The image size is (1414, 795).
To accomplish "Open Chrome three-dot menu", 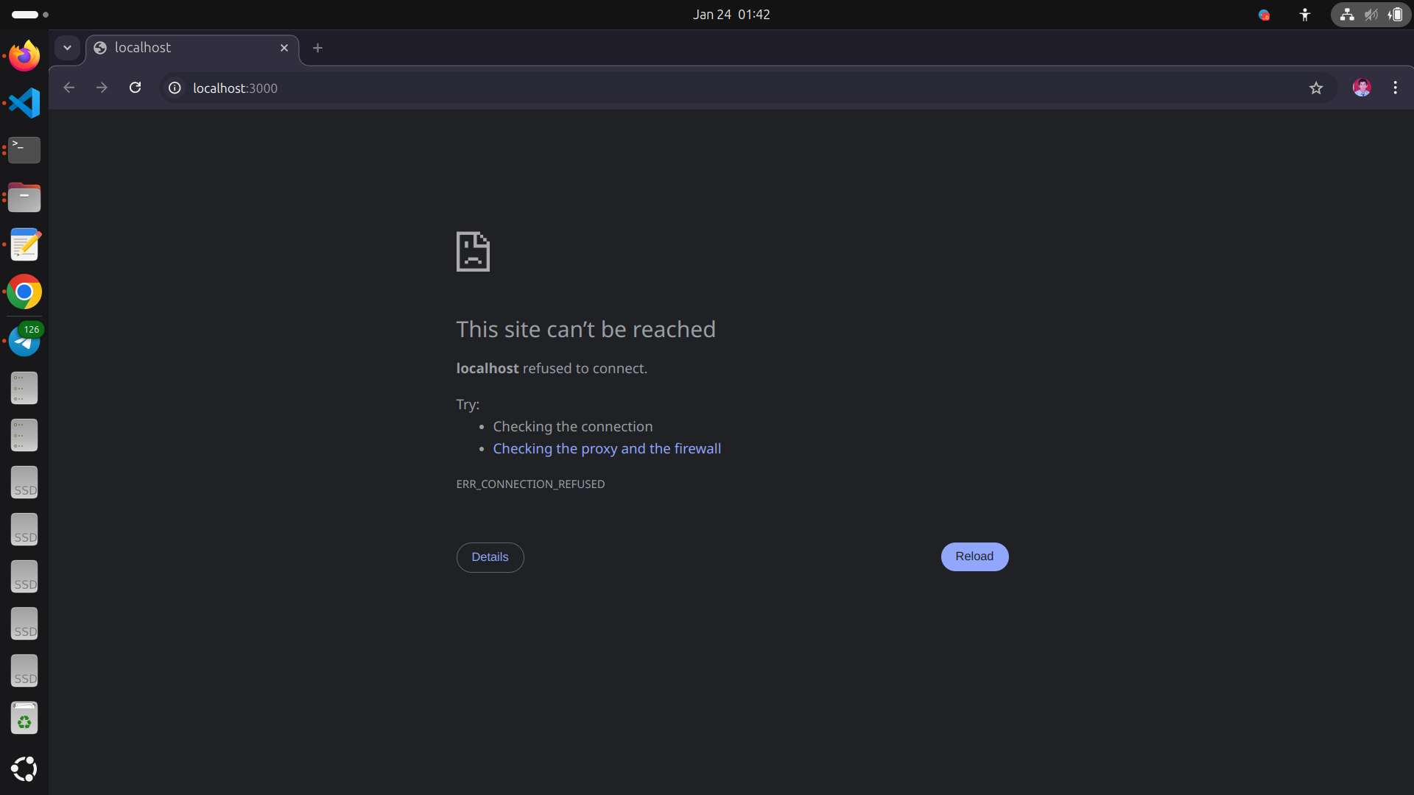I will [1395, 88].
